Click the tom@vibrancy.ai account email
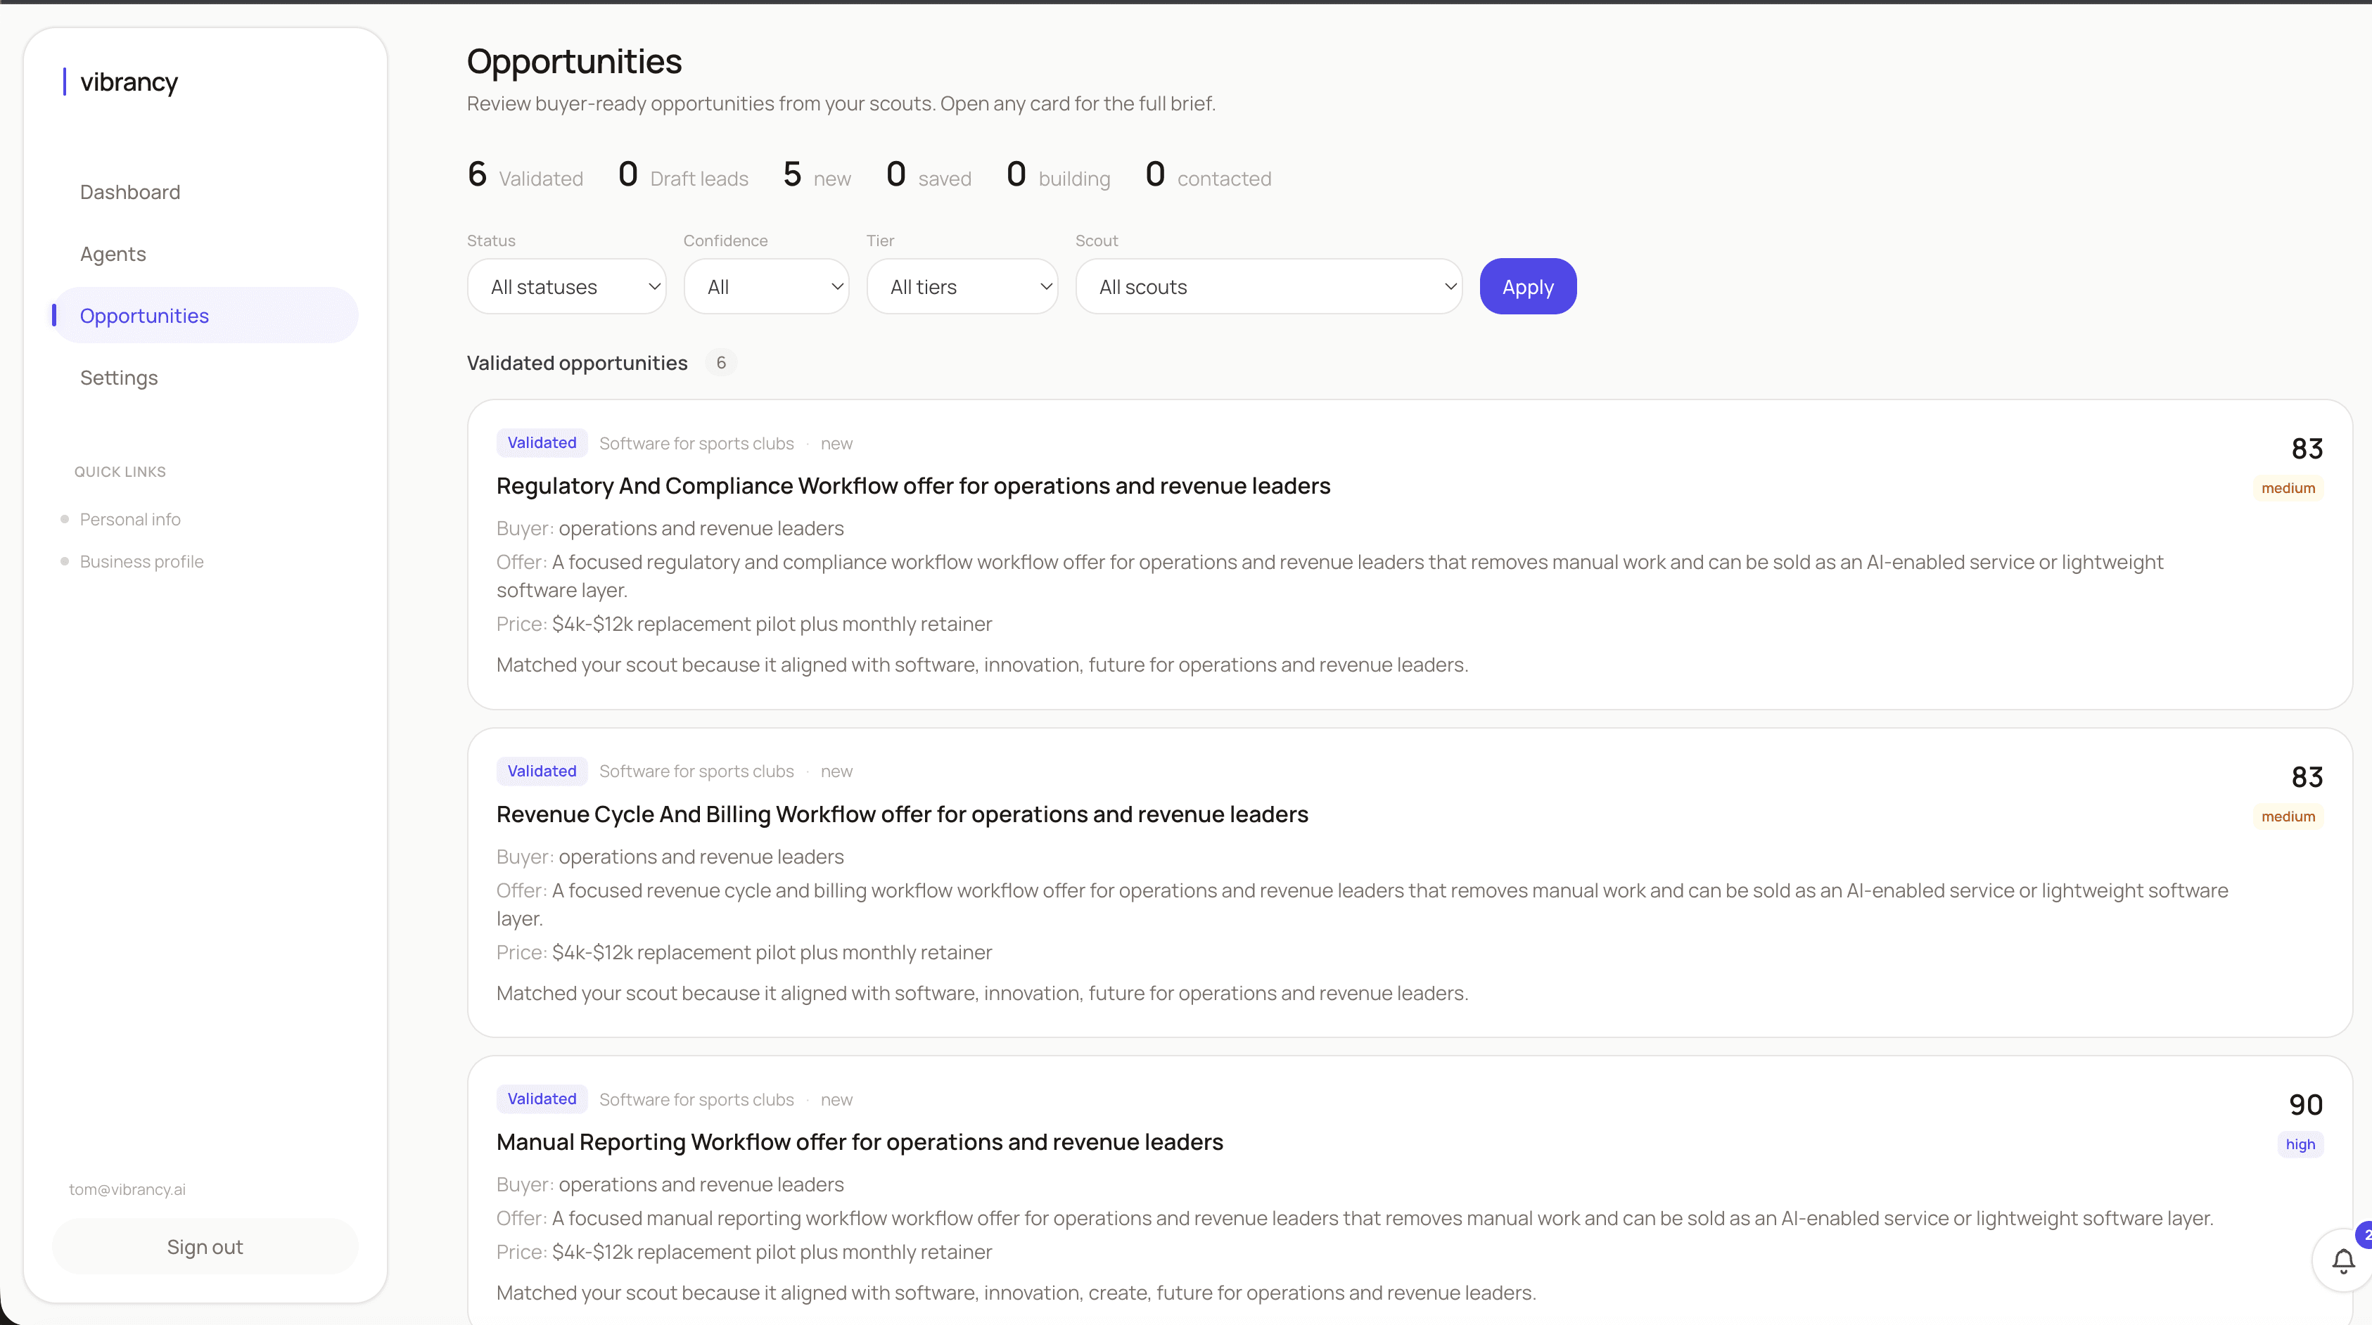2372x1325 pixels. pos(127,1190)
